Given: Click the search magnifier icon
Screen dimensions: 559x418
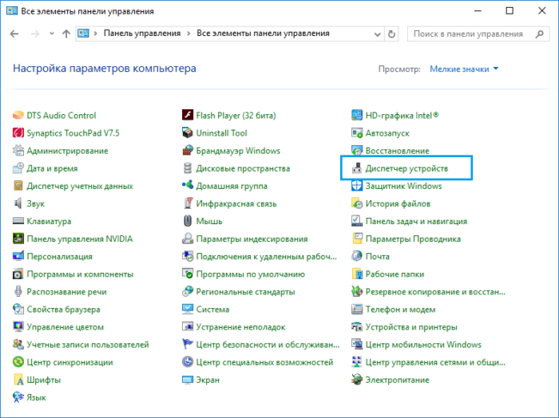Looking at the screenshot, I should 540,34.
